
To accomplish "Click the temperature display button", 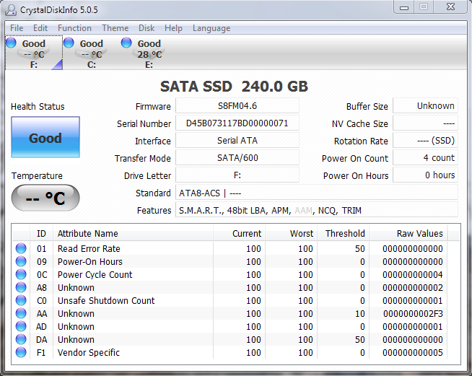I will tap(45, 198).
